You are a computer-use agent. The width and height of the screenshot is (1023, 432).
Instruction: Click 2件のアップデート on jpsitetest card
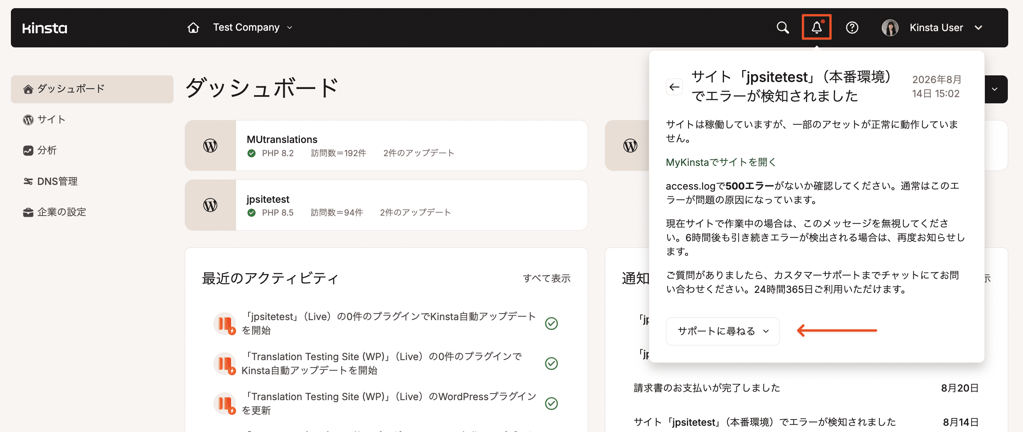tap(415, 213)
